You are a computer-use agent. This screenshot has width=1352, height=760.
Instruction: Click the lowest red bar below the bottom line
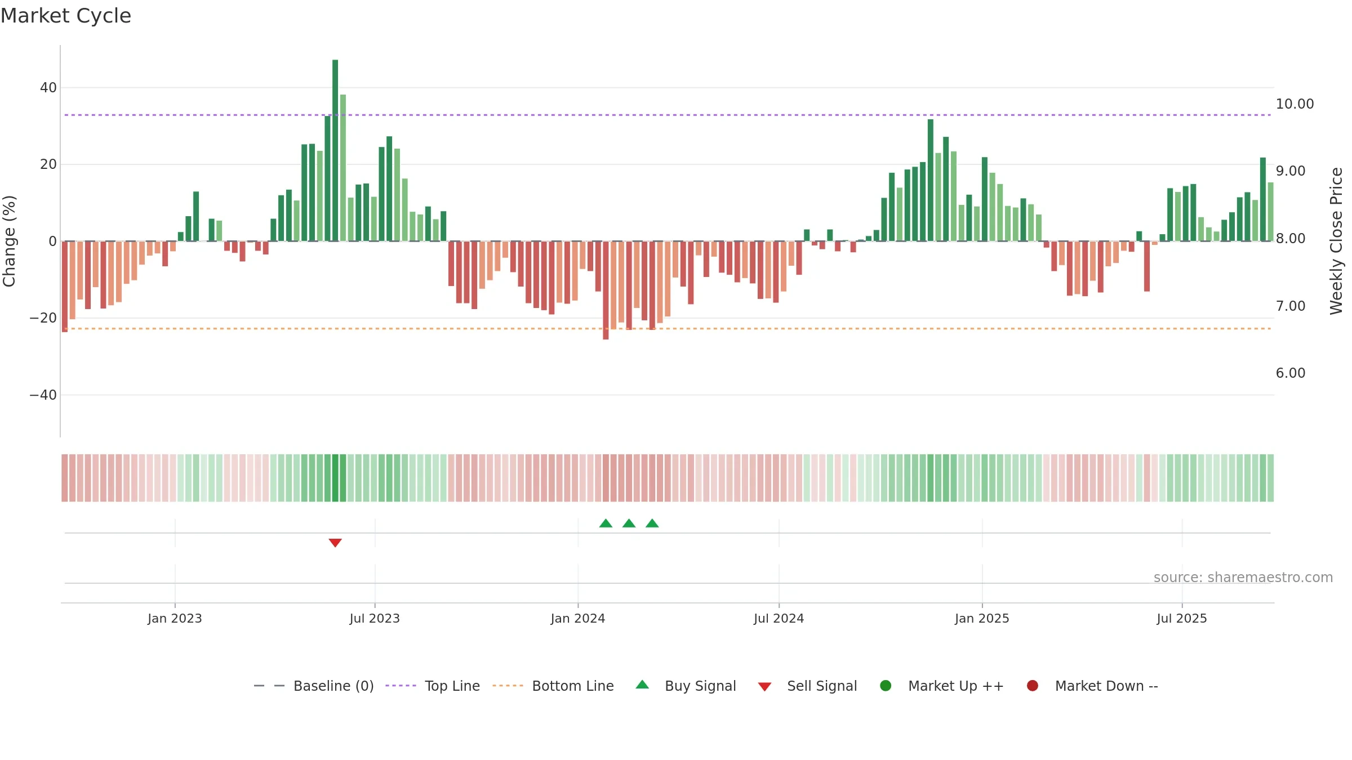[x=606, y=290]
